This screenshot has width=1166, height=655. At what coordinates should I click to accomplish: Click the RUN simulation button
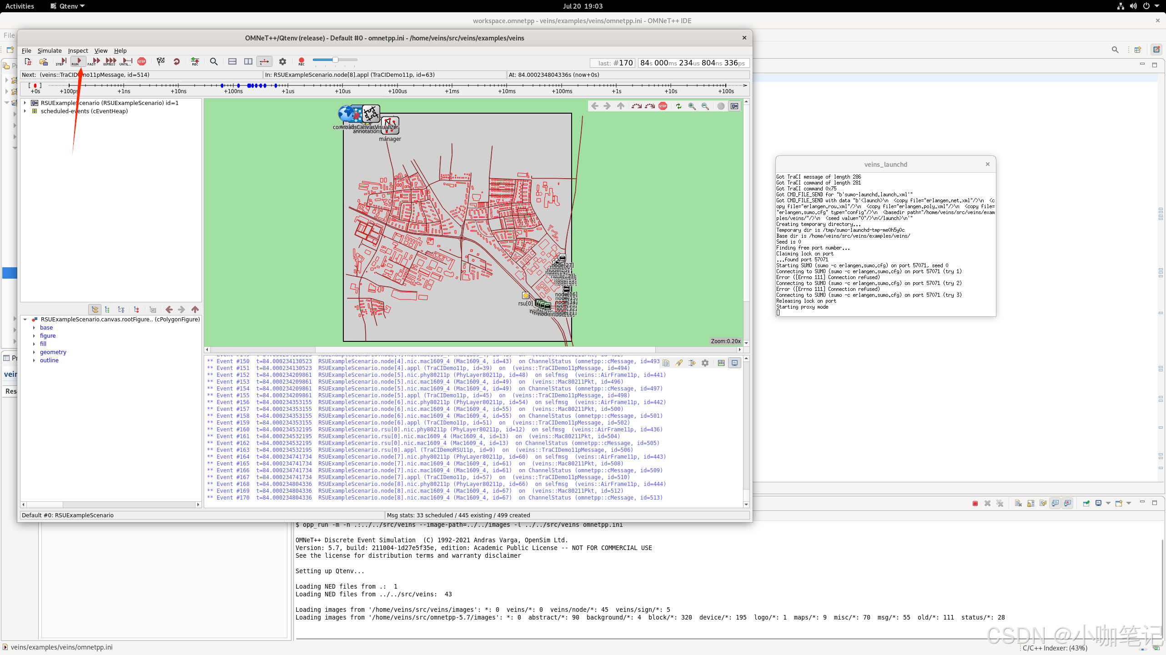pos(78,61)
